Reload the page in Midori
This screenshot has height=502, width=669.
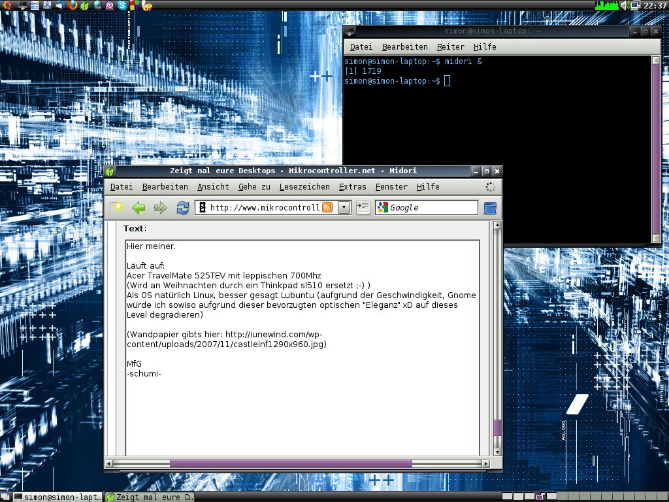(183, 207)
